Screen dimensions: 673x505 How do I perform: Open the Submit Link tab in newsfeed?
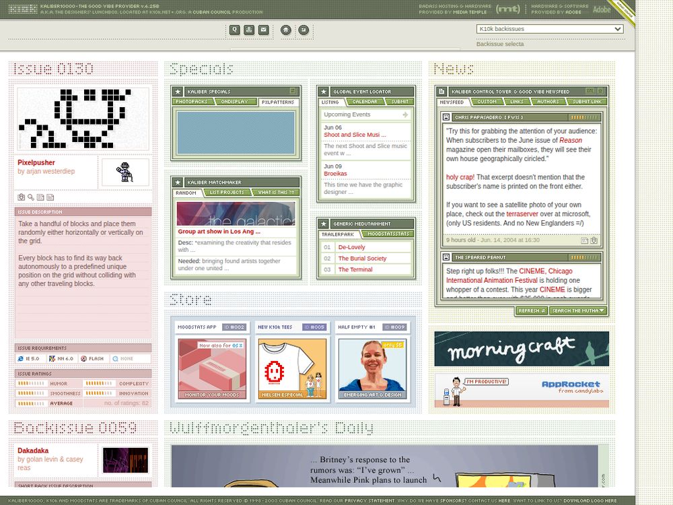coord(587,102)
